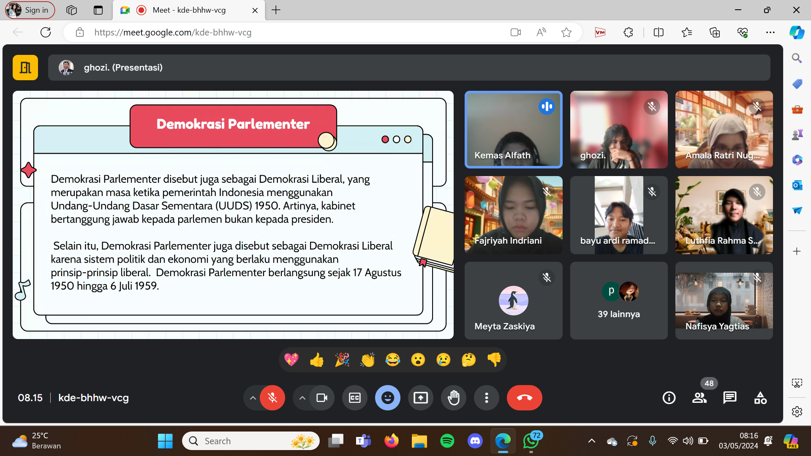Screen dimensions: 811x456
Task: Toggle closed captions (CC)
Action: click(x=355, y=398)
